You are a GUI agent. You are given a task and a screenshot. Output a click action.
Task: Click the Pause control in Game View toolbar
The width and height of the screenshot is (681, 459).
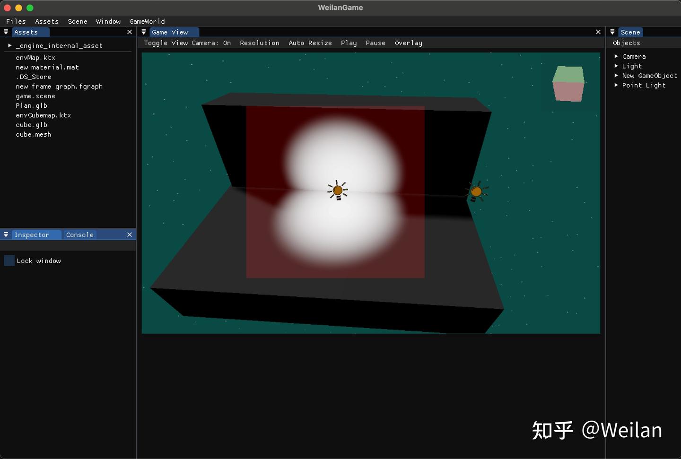(x=375, y=43)
